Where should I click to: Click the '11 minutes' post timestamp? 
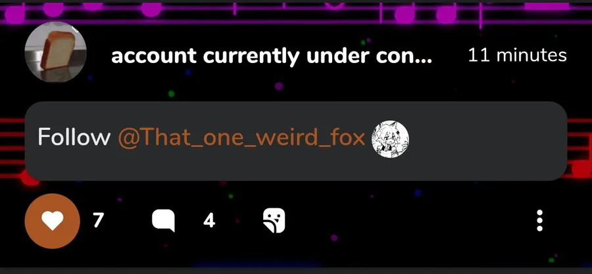point(517,55)
